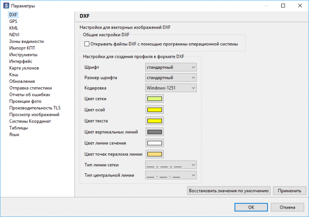
Task: Open the Цвет текста color swatch
Action: tap(154, 121)
